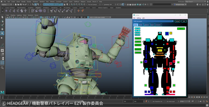Switch to the Animation shelf tab

coord(46,8)
